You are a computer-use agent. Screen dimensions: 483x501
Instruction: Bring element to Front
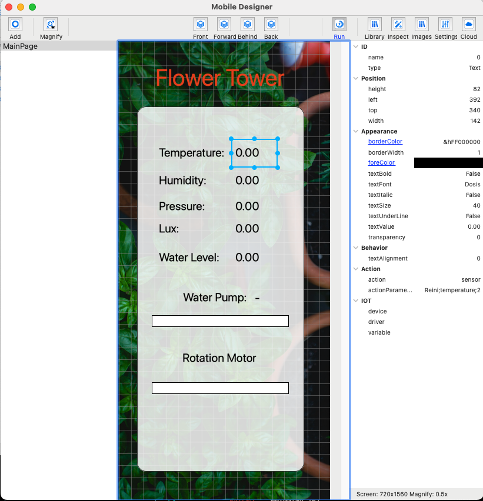(201, 25)
